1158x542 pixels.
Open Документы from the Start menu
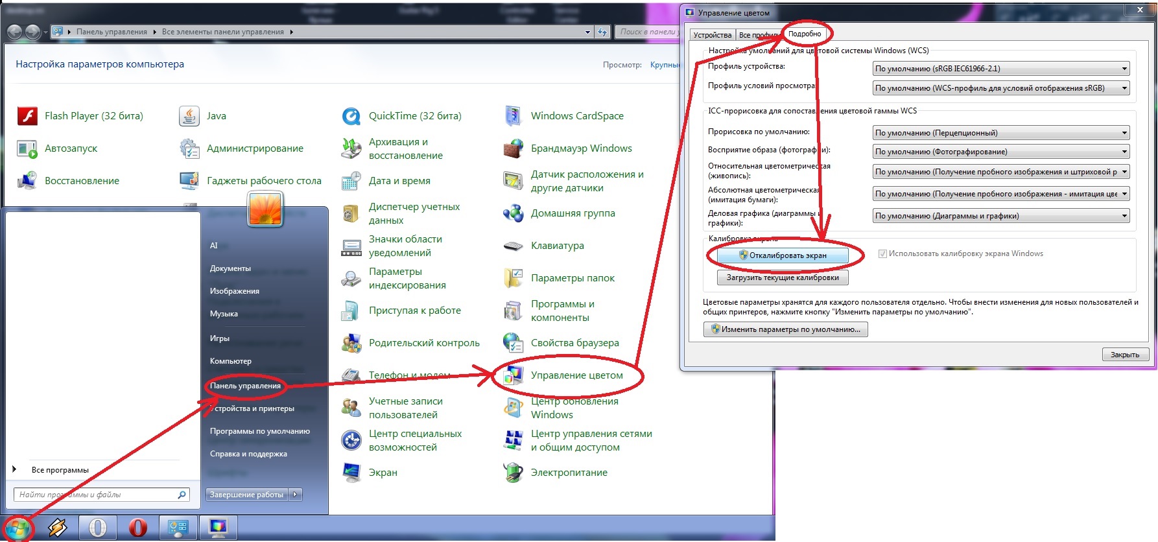tap(230, 268)
